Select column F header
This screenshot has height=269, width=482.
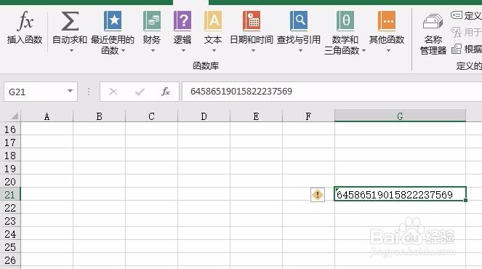308,116
